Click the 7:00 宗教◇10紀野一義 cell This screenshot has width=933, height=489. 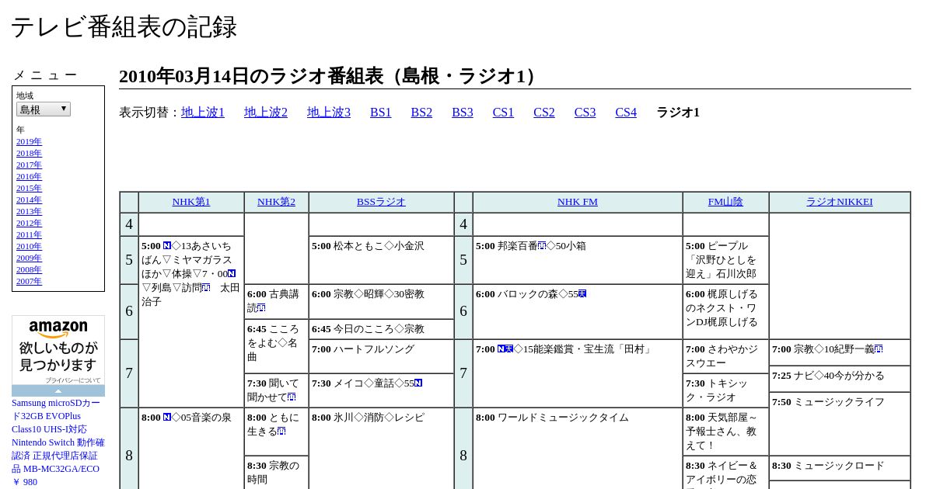point(840,352)
